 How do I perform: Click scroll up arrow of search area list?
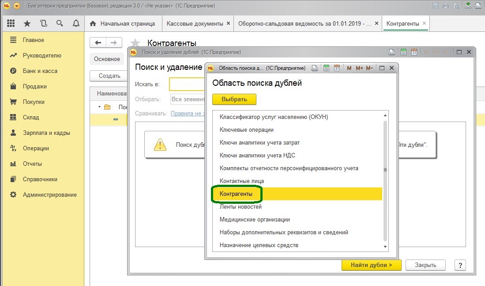pos(385,115)
